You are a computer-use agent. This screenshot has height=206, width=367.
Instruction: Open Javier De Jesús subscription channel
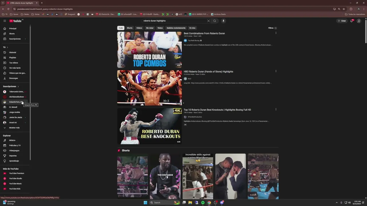pos(15,117)
